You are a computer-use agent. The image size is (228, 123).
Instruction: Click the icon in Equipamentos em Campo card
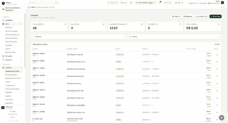(142, 24)
